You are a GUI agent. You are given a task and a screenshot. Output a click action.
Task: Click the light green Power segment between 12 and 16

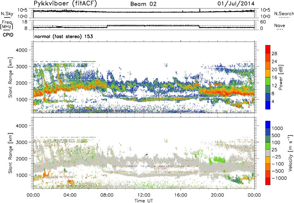tap(268, 81)
